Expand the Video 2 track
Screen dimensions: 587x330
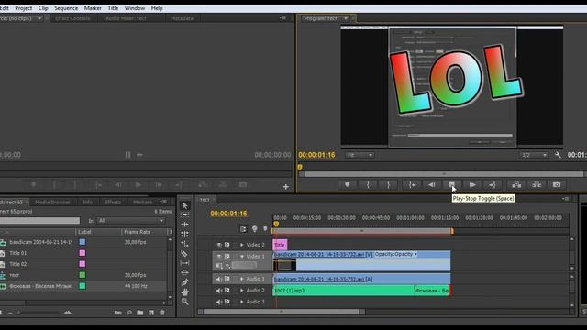242,245
